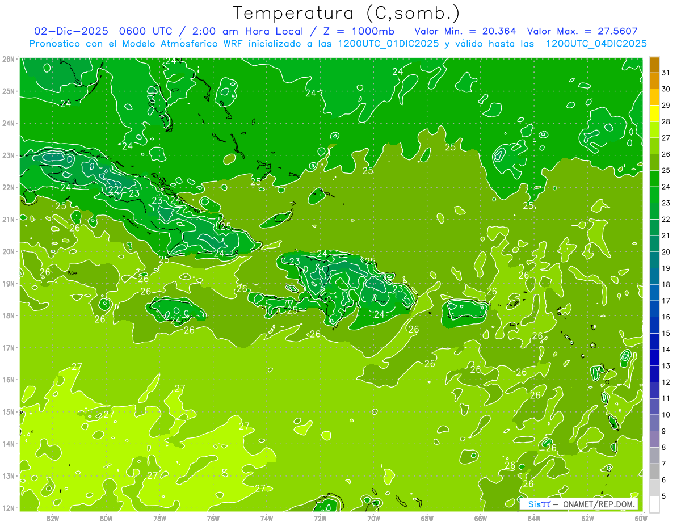Click the 60W longitude axis label
Screen dimensions: 681x526
(641, 518)
